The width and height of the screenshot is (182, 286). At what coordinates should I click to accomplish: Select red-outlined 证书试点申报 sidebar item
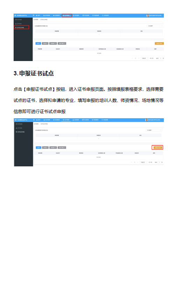click(x=22, y=27)
